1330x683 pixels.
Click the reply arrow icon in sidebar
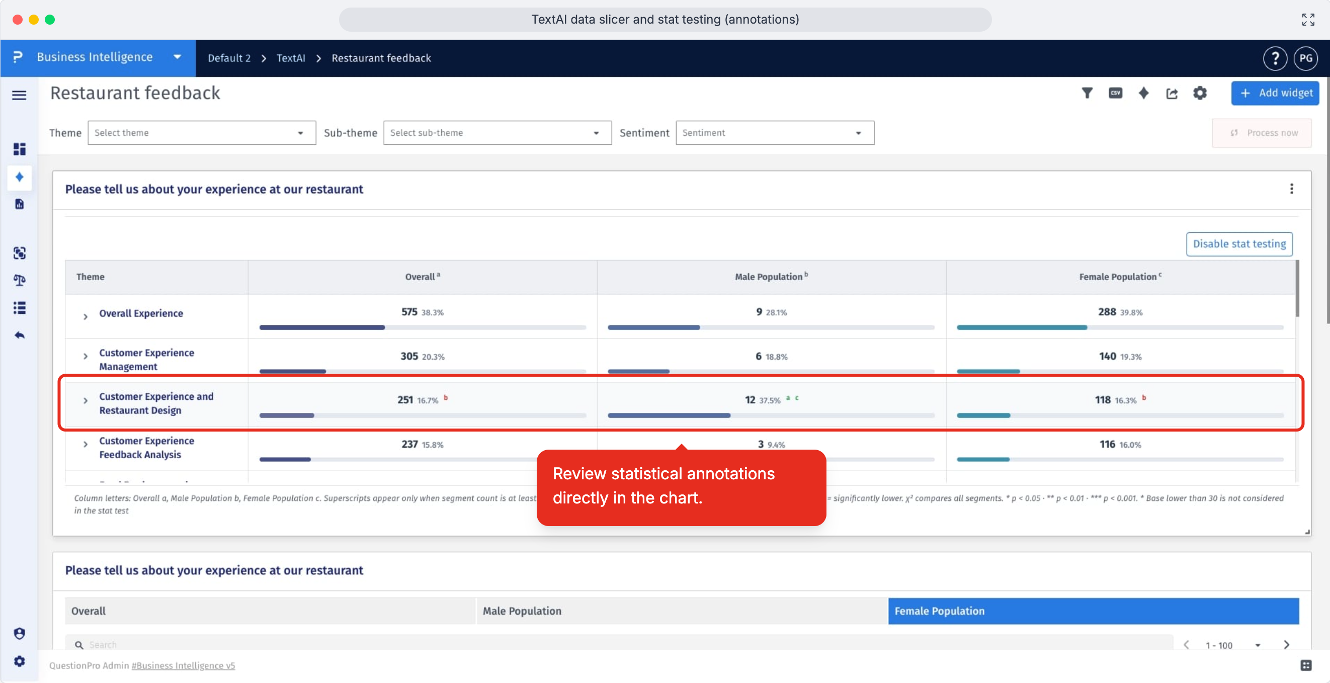19,335
